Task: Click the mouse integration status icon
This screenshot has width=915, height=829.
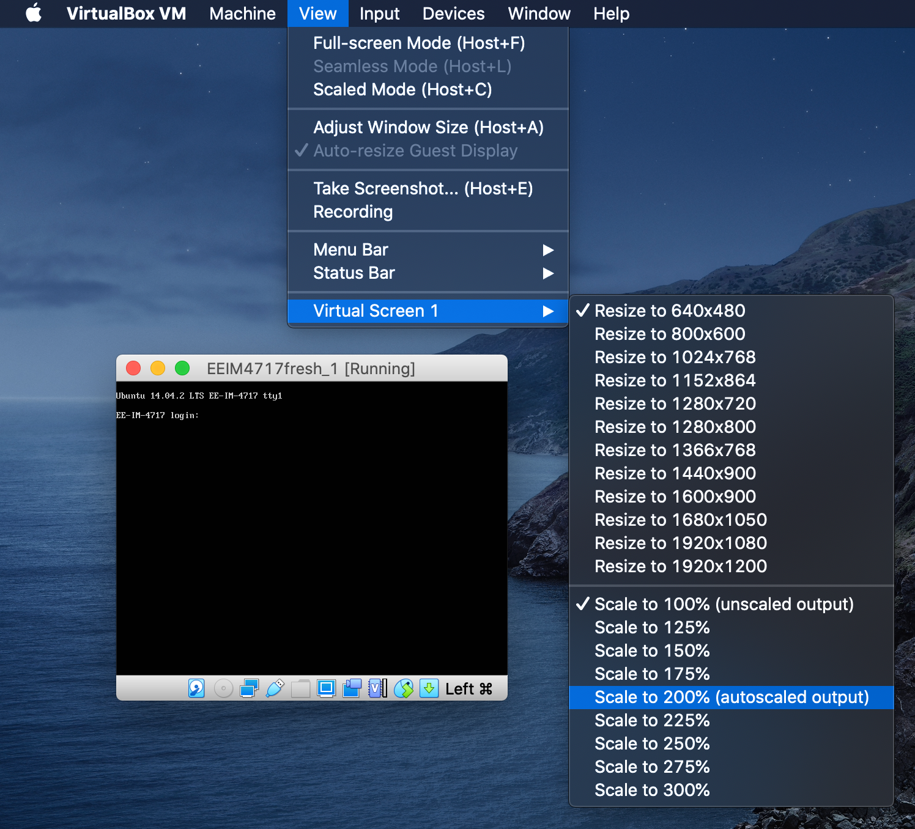Action: click(404, 688)
